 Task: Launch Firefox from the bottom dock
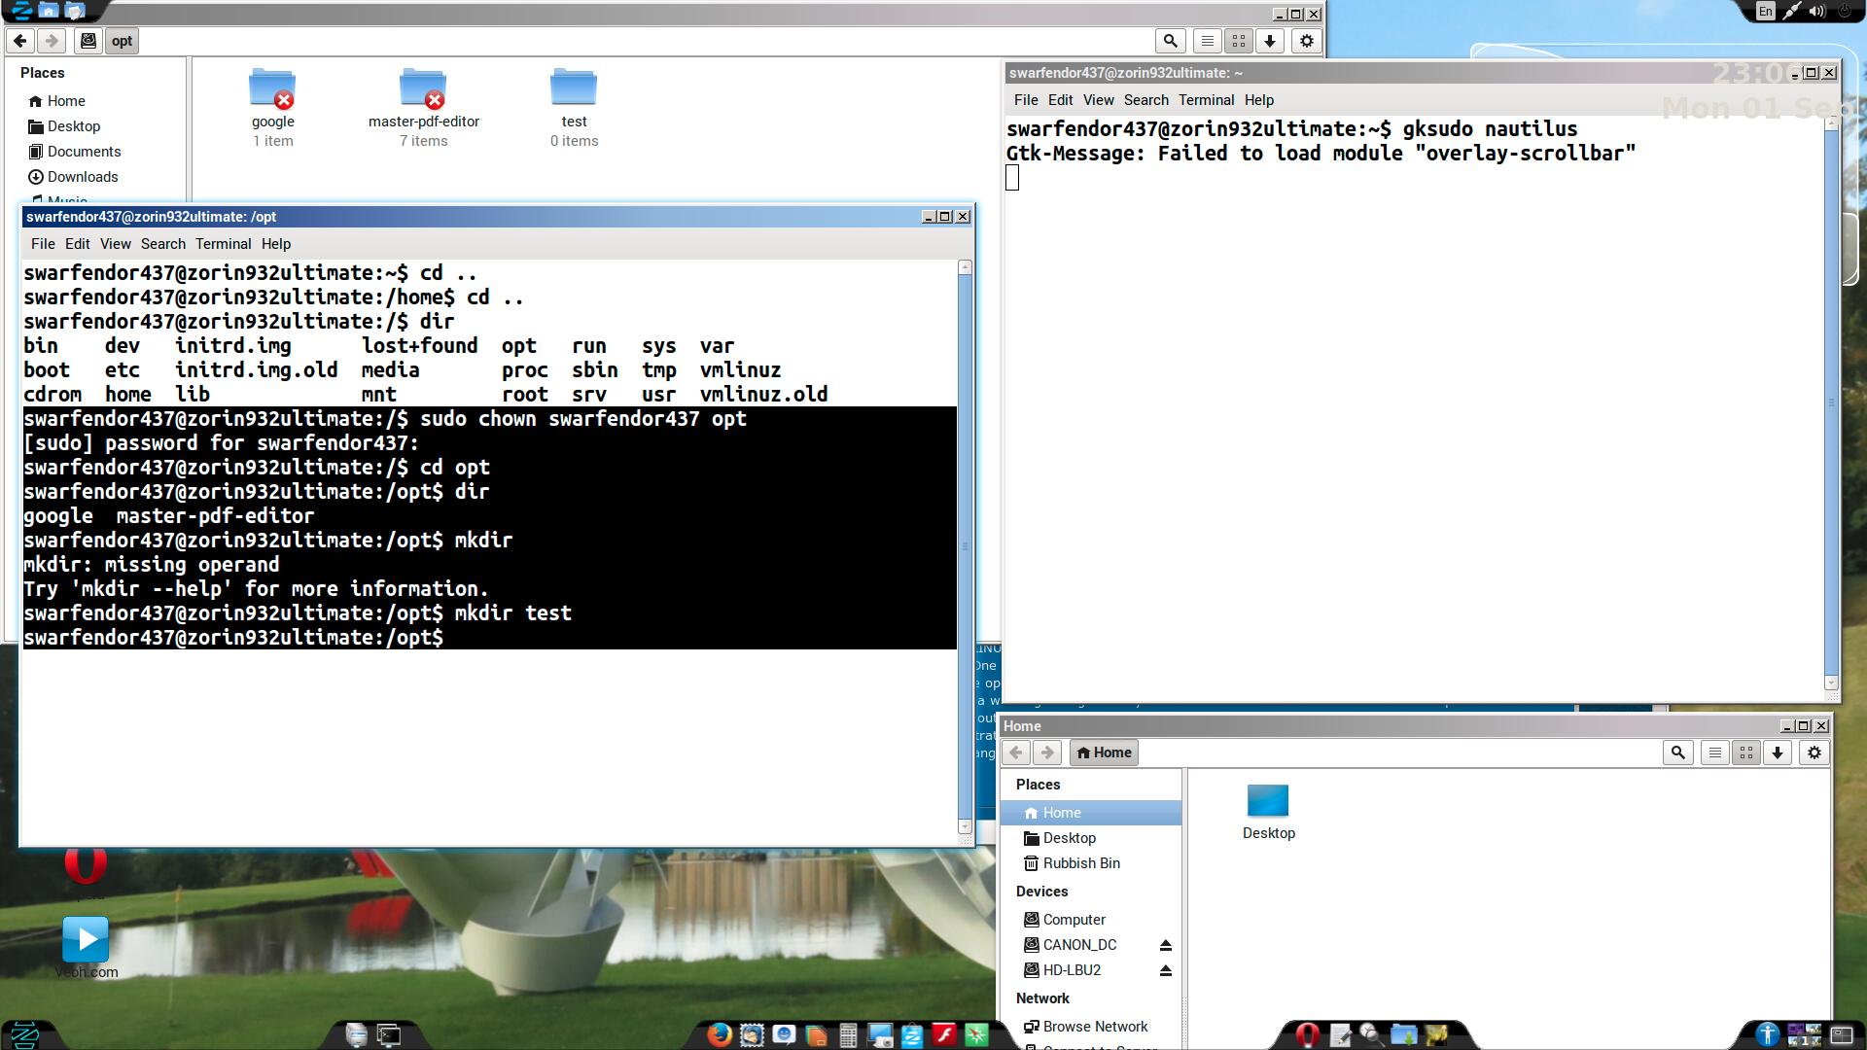tap(719, 1034)
